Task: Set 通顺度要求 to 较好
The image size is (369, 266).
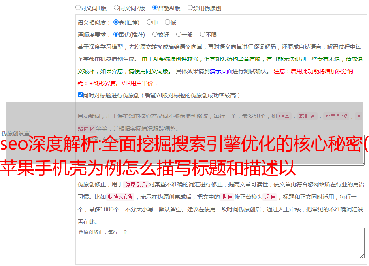Action: coord(155,34)
